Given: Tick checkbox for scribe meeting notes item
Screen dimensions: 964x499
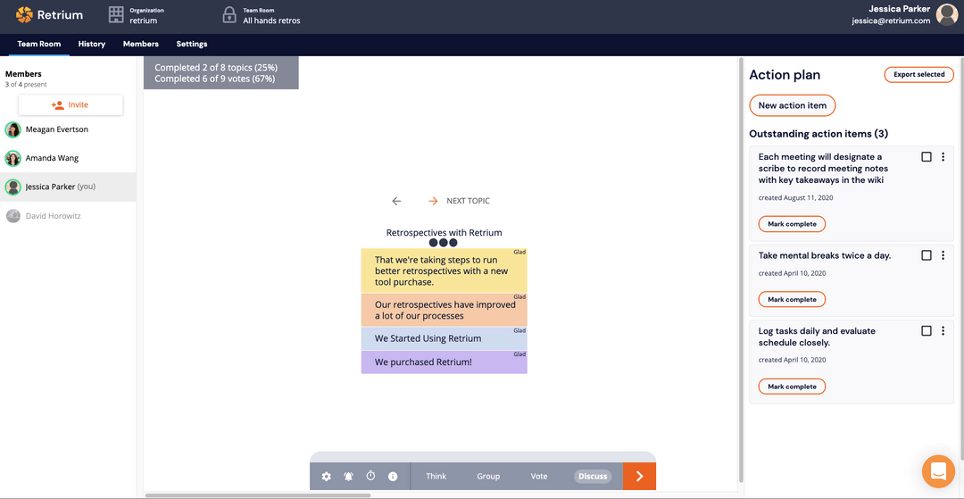Looking at the screenshot, I should (927, 157).
